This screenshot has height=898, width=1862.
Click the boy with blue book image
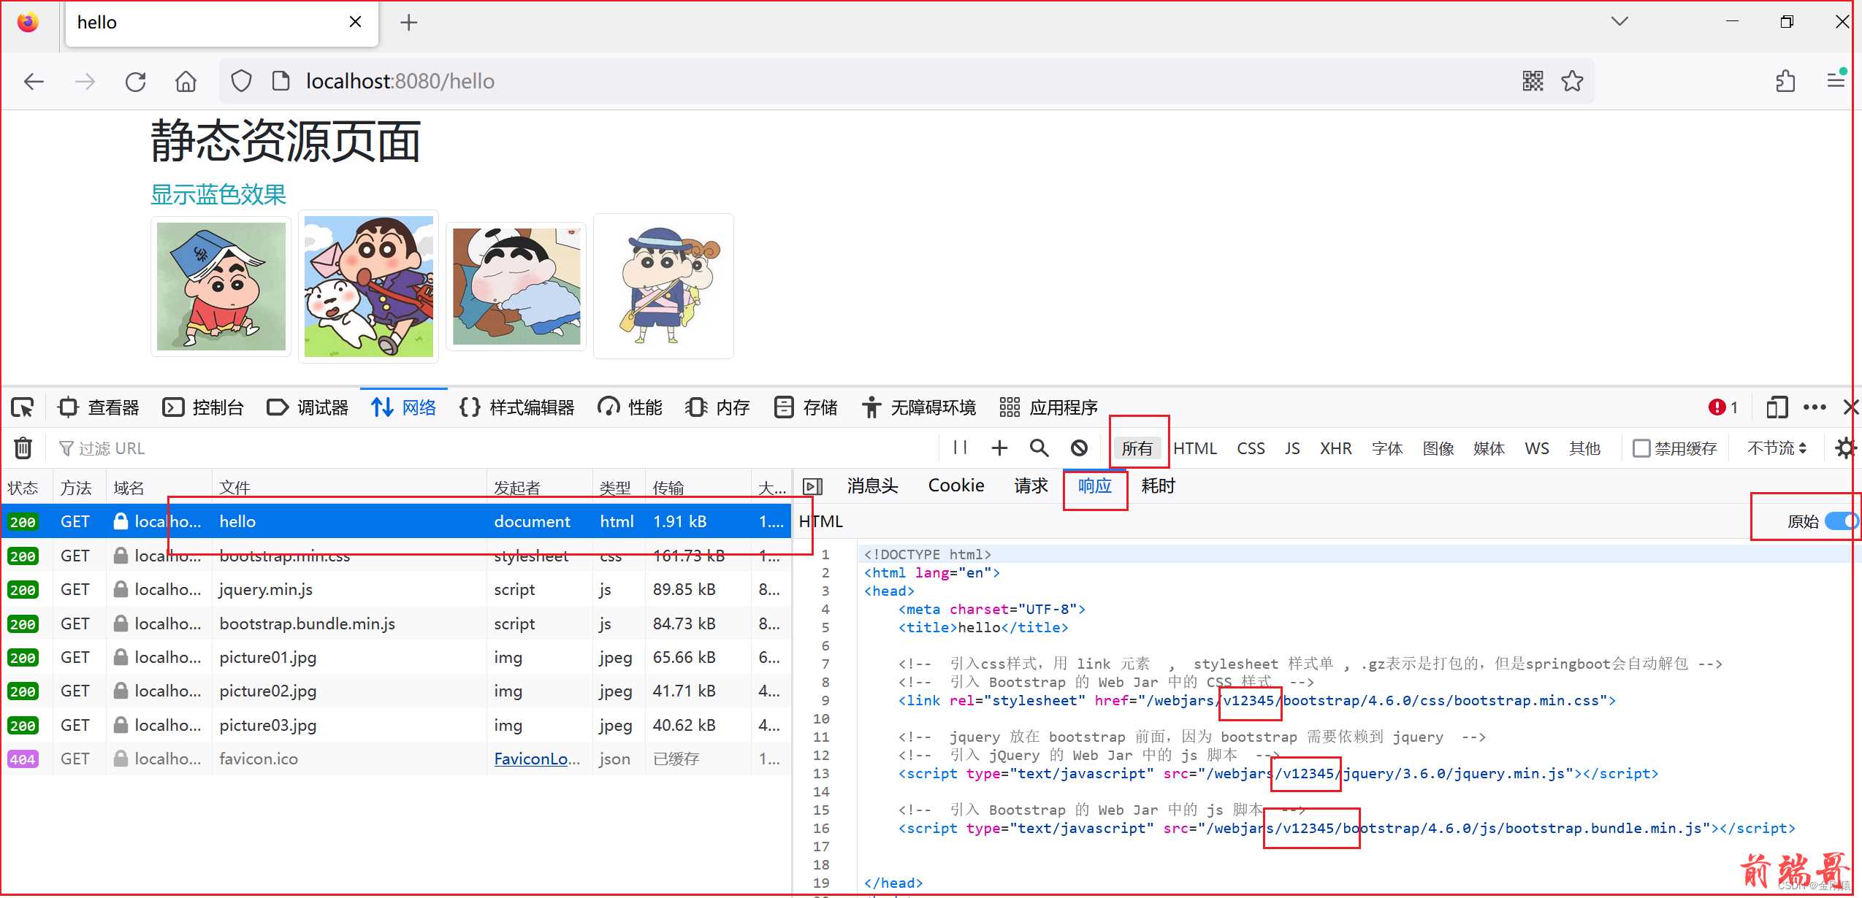(x=221, y=286)
